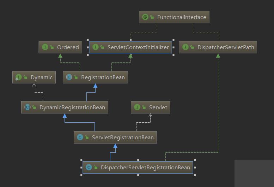
Task: Click the interface icon on ServletContextInitializer
Action: [96, 47]
